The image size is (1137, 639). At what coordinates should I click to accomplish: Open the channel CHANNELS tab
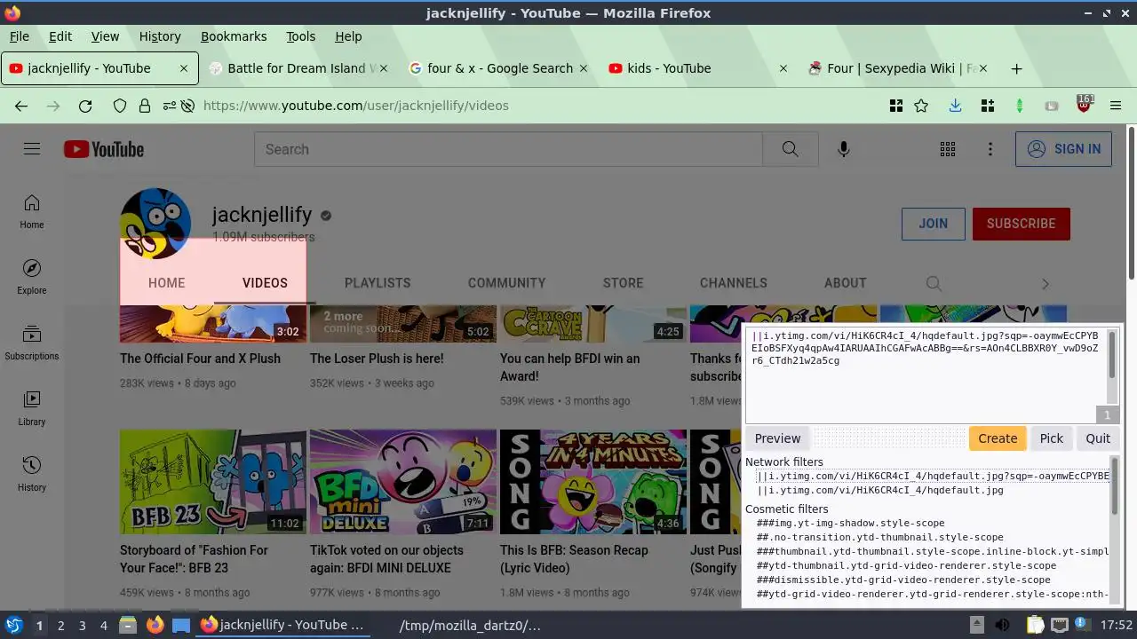[734, 283]
